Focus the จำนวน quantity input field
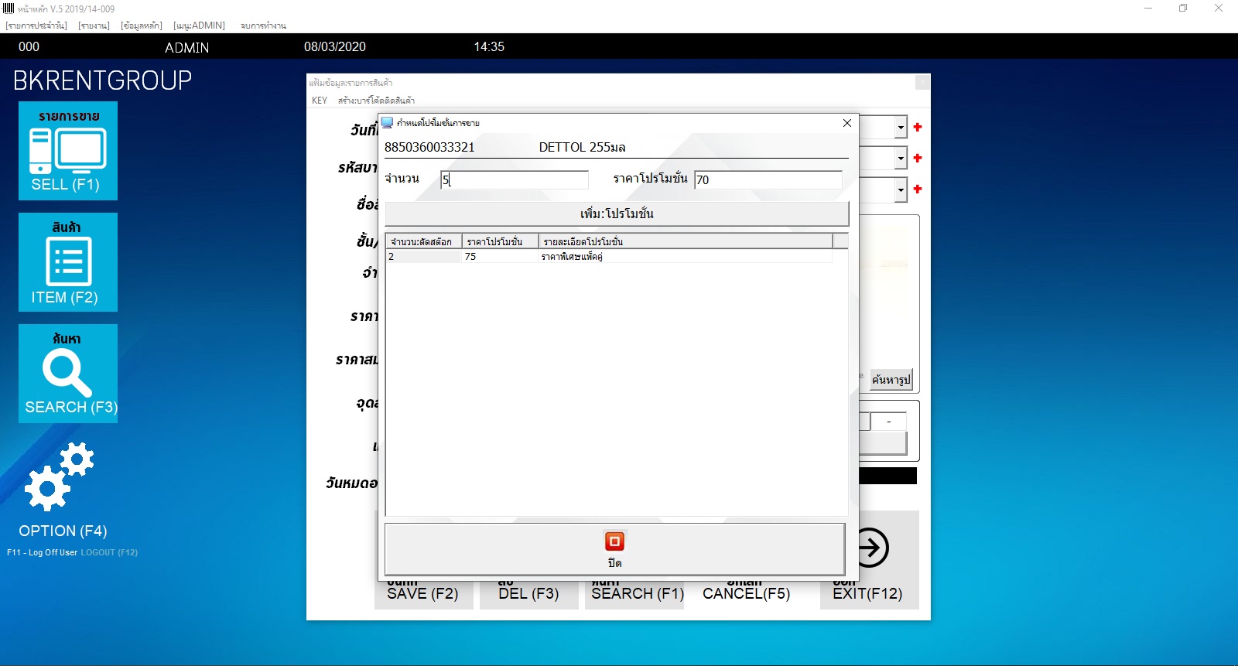 pyautogui.click(x=515, y=179)
